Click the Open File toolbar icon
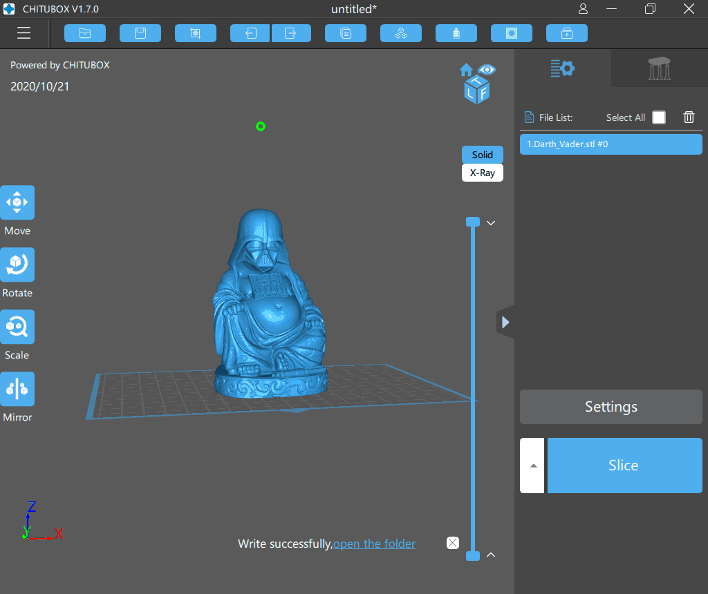 coord(85,33)
